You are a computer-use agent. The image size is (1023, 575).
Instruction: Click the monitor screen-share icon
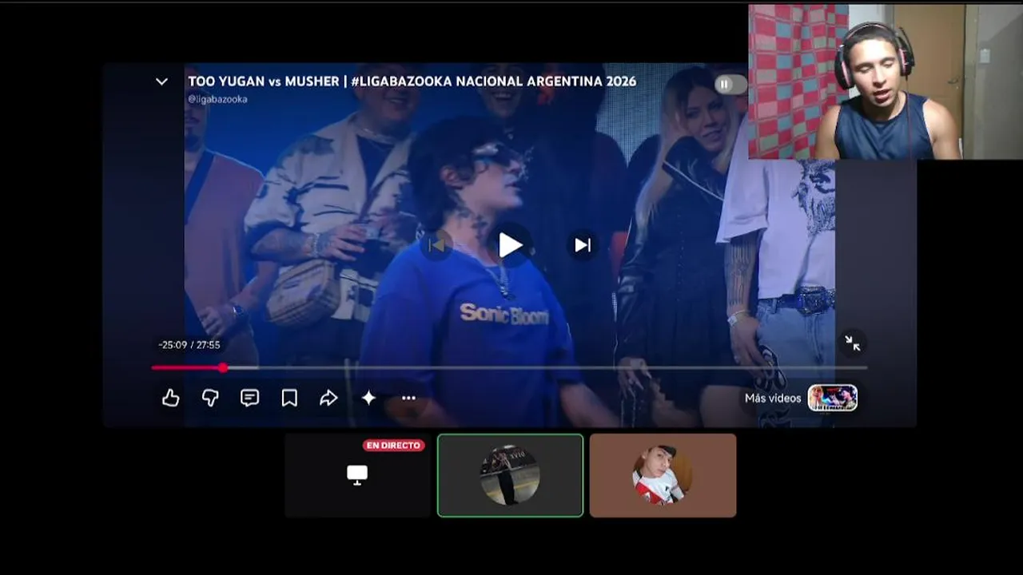click(x=357, y=475)
